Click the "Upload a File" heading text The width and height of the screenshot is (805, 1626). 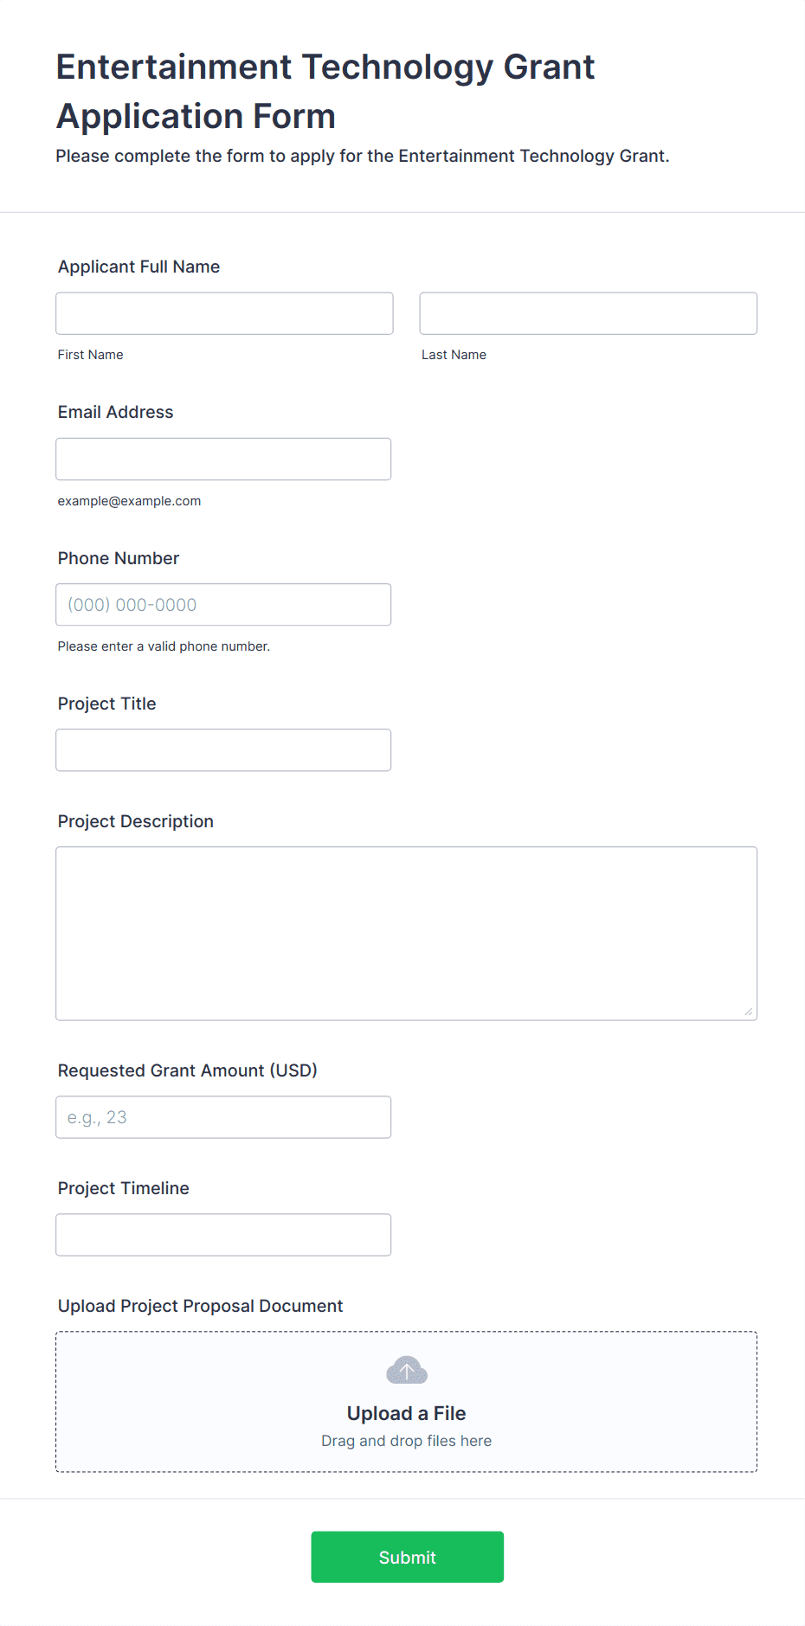(x=406, y=1413)
